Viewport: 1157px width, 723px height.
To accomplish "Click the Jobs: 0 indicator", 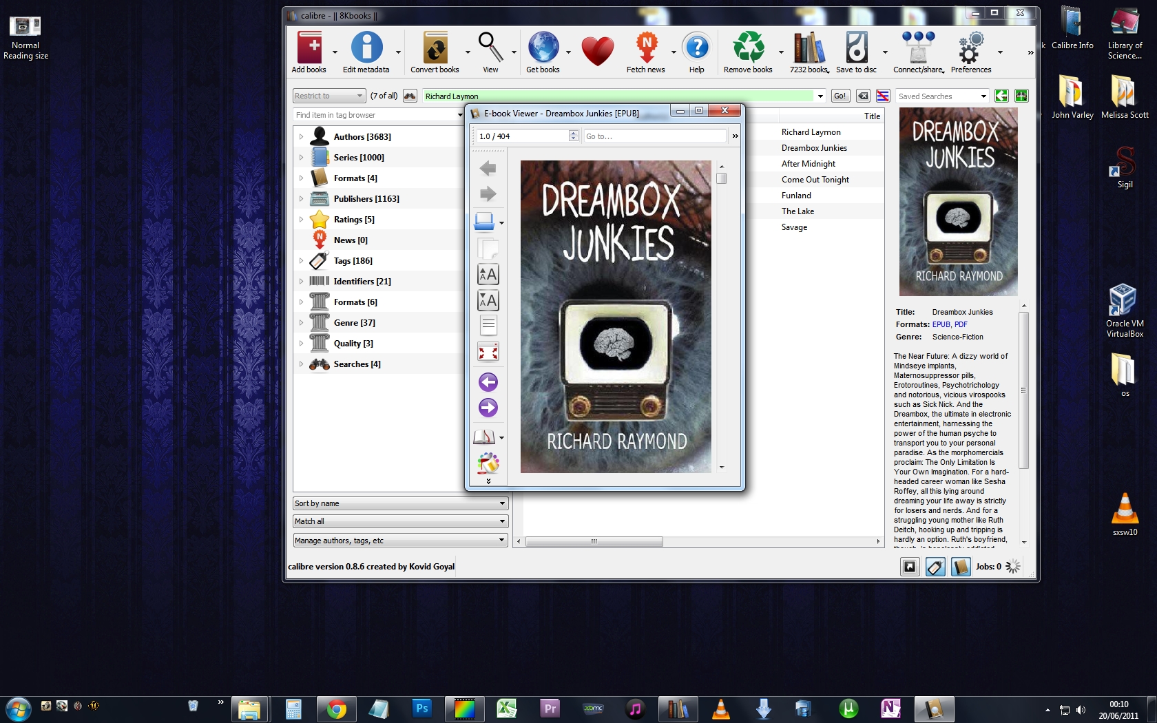I will pos(988,567).
